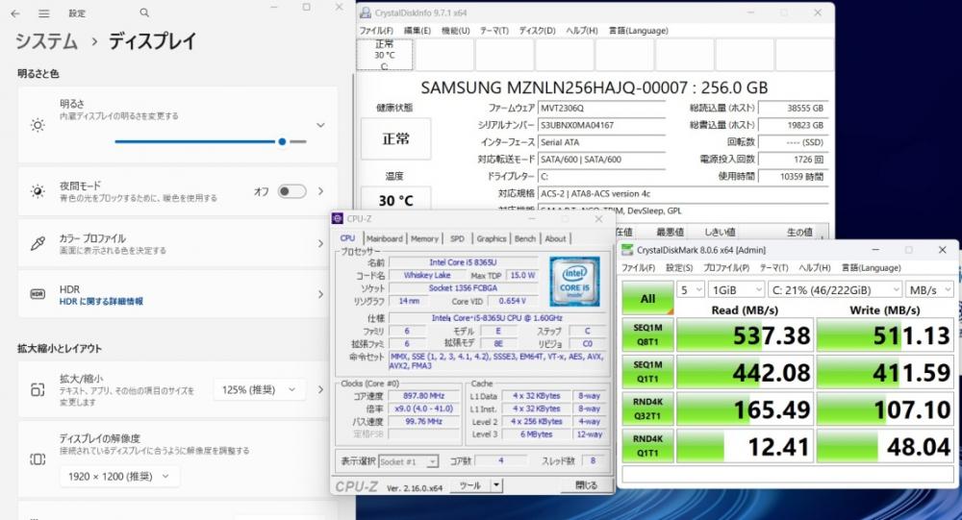The height and width of the screenshot is (520, 962).
Task: Select the C: drive status tile
Action: pyautogui.click(x=385, y=55)
